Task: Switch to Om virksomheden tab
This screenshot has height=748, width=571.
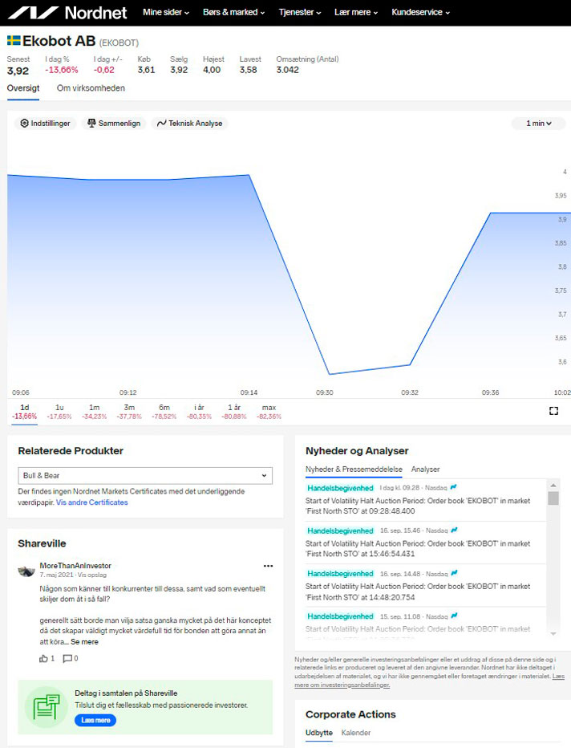Action: 91,88
